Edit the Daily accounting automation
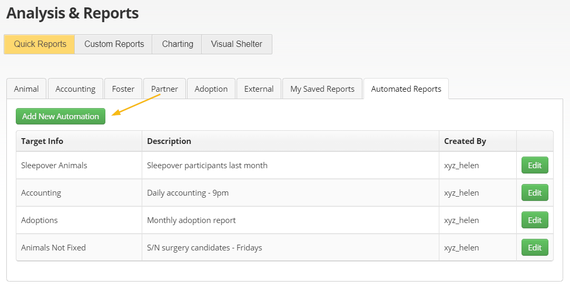This screenshot has width=570, height=290. pyautogui.click(x=535, y=192)
